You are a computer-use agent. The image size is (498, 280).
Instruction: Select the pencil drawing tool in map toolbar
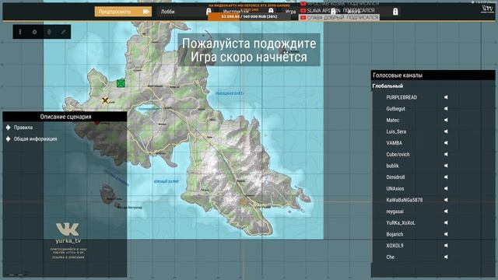(x=64, y=32)
